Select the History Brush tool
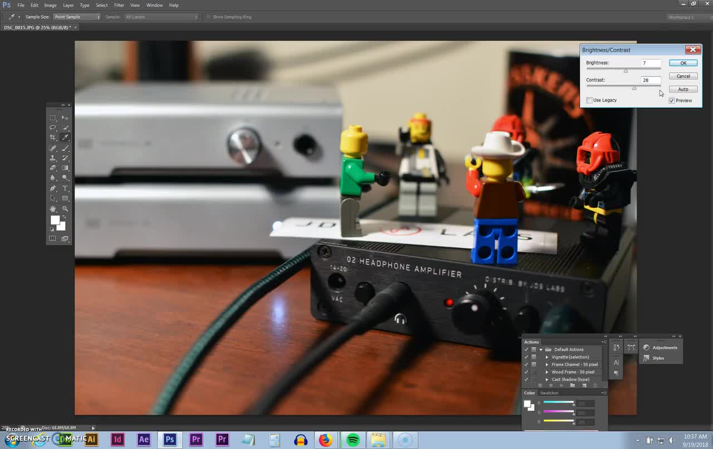 point(65,158)
